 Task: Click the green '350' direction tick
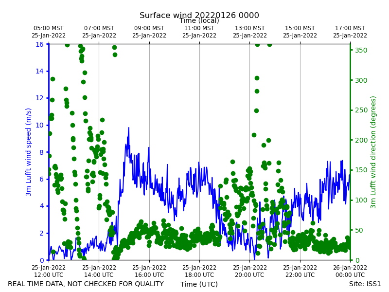[x=361, y=50]
